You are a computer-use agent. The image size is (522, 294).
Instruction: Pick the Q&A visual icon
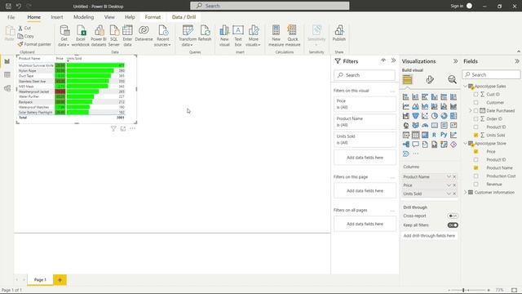[415, 145]
